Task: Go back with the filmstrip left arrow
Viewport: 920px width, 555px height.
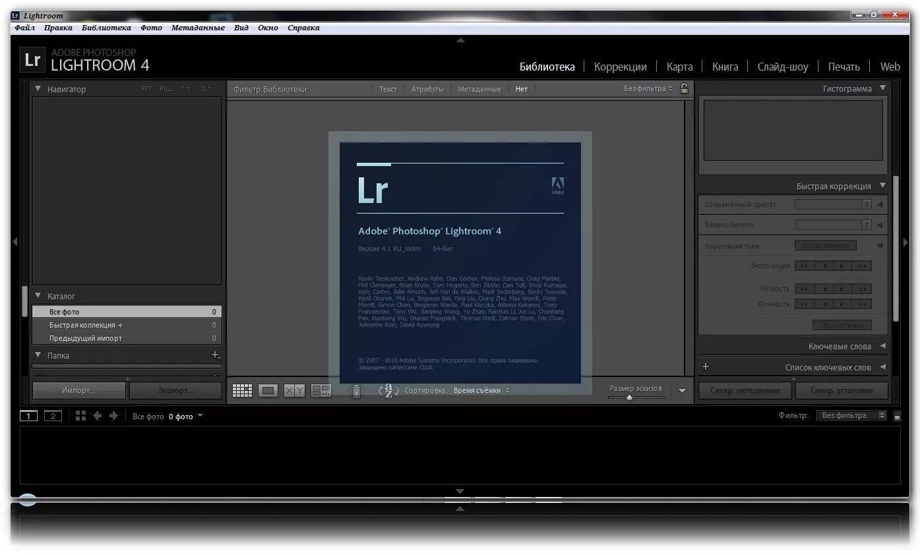Action: pos(97,415)
